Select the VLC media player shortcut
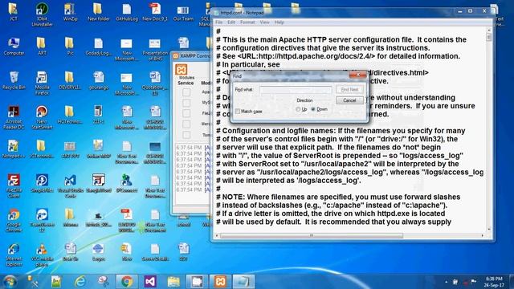Screen dimensions: 514x289 (x=42, y=254)
